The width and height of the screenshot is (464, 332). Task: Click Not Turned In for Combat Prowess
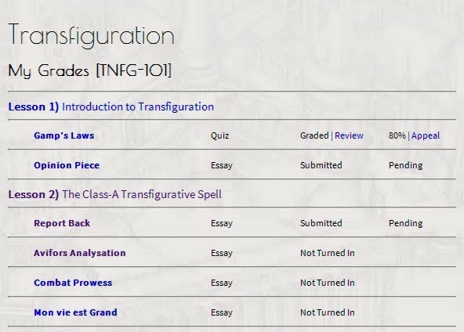[x=328, y=283]
